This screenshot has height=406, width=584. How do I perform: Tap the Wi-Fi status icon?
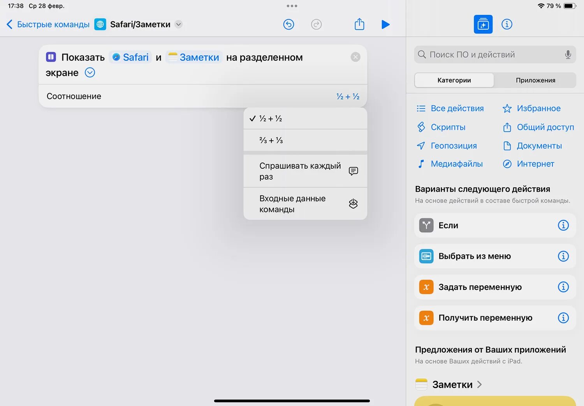tap(541, 6)
